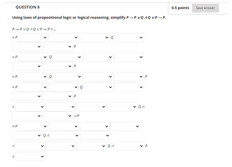Open dropdown right after Q in fourth step

pos(98,87)
